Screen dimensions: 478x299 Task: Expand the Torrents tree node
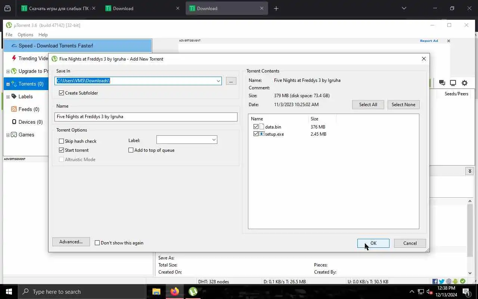(8, 84)
